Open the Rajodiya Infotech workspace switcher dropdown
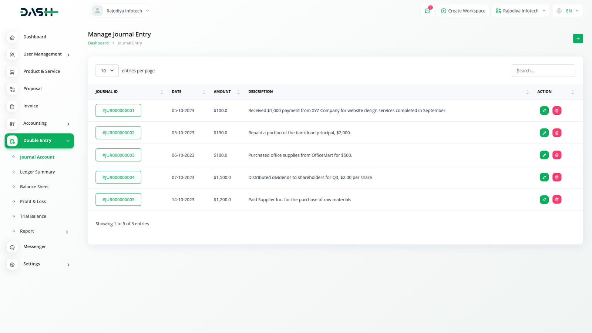Image resolution: width=592 pixels, height=333 pixels. 521,11
